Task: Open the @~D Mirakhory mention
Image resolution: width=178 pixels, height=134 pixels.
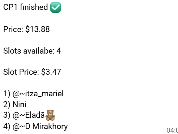Action: [40, 127]
